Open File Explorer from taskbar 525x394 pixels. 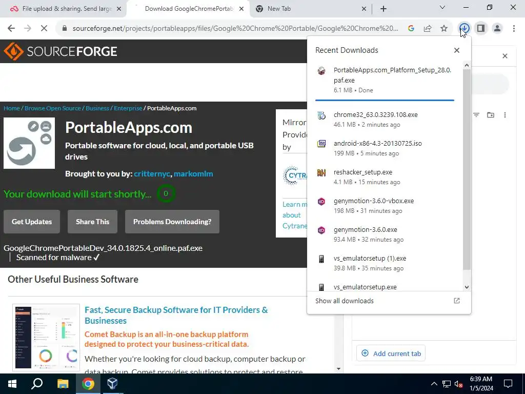[63, 384]
